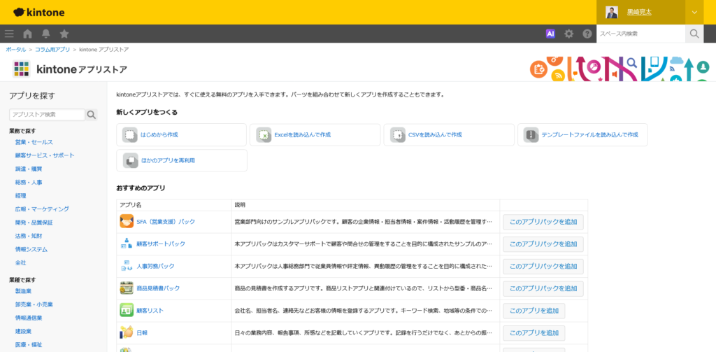This screenshot has height=352, width=716.
Task: Open user name 黒崎亮太 link
Action: tap(639, 13)
